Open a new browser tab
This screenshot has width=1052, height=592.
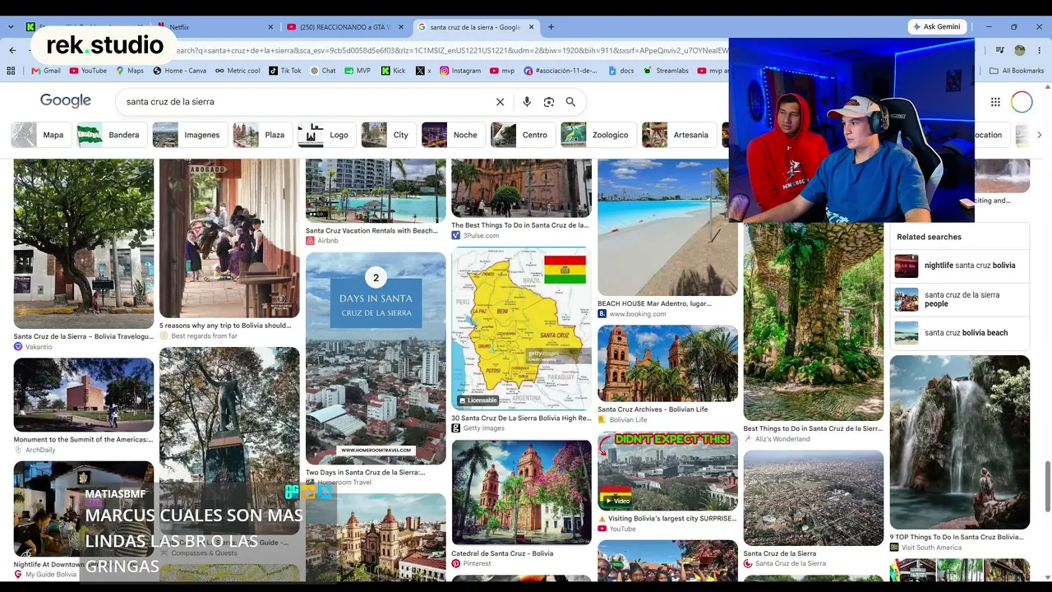tap(551, 27)
